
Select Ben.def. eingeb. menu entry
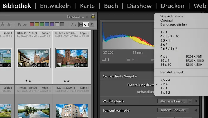[x=173, y=72]
